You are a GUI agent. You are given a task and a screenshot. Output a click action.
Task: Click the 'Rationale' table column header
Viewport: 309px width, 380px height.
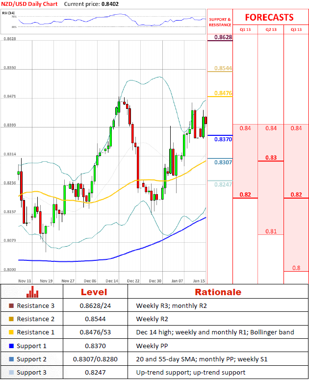[218, 292]
